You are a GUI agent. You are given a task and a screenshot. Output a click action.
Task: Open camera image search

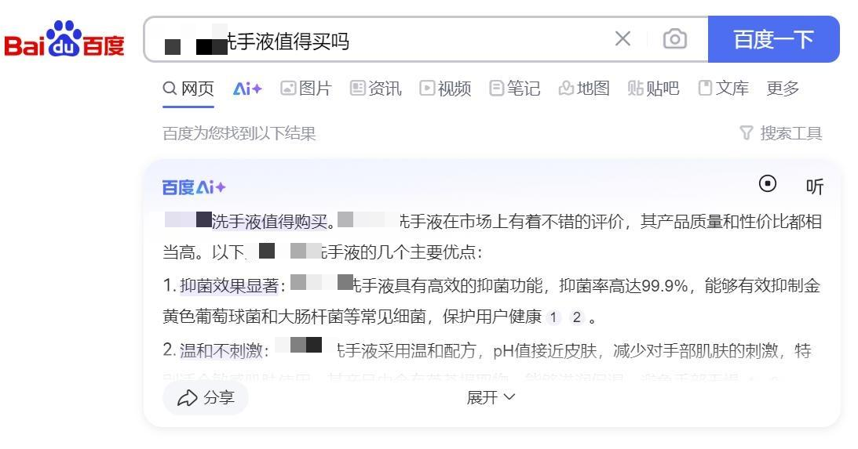pyautogui.click(x=674, y=39)
